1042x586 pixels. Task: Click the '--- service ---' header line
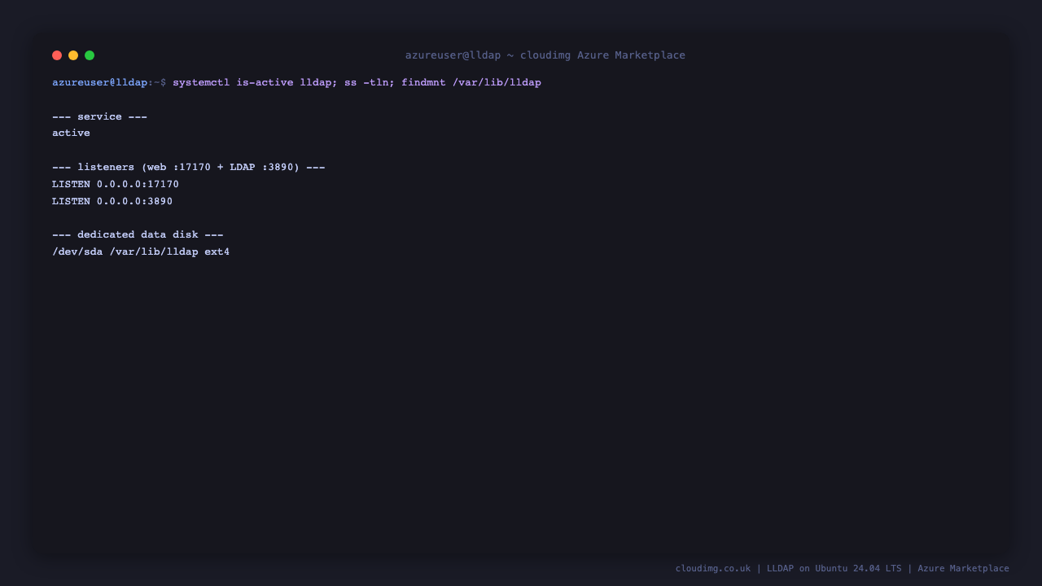tap(100, 116)
